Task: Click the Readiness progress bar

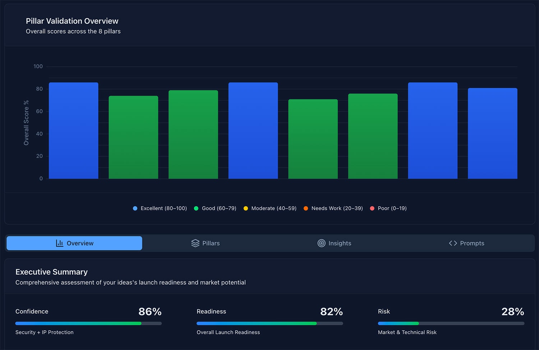Action: point(269,323)
